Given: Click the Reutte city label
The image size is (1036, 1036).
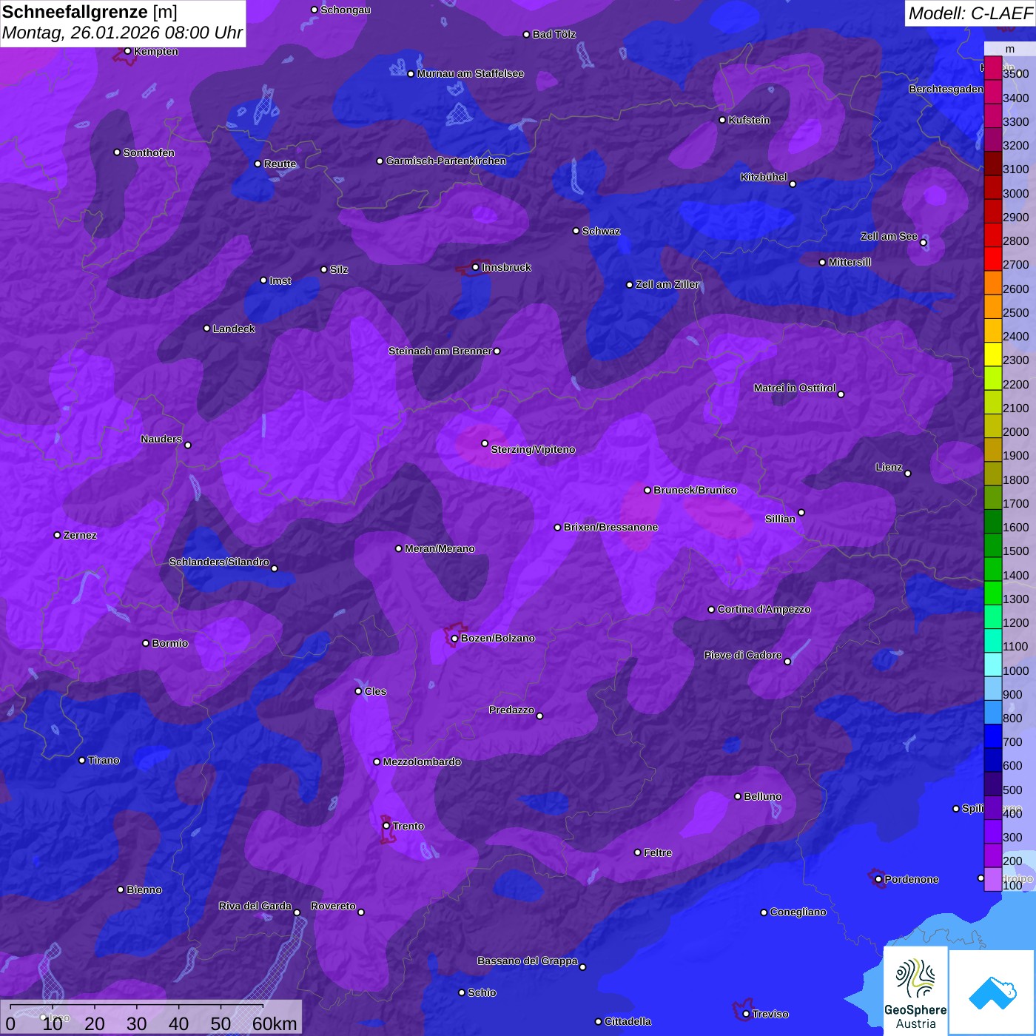Looking at the screenshot, I should 280,164.
